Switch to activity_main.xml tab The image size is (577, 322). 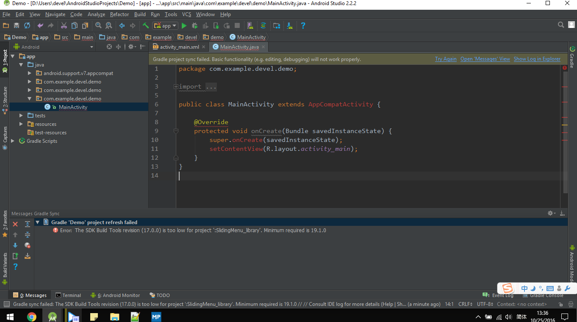pyautogui.click(x=179, y=47)
